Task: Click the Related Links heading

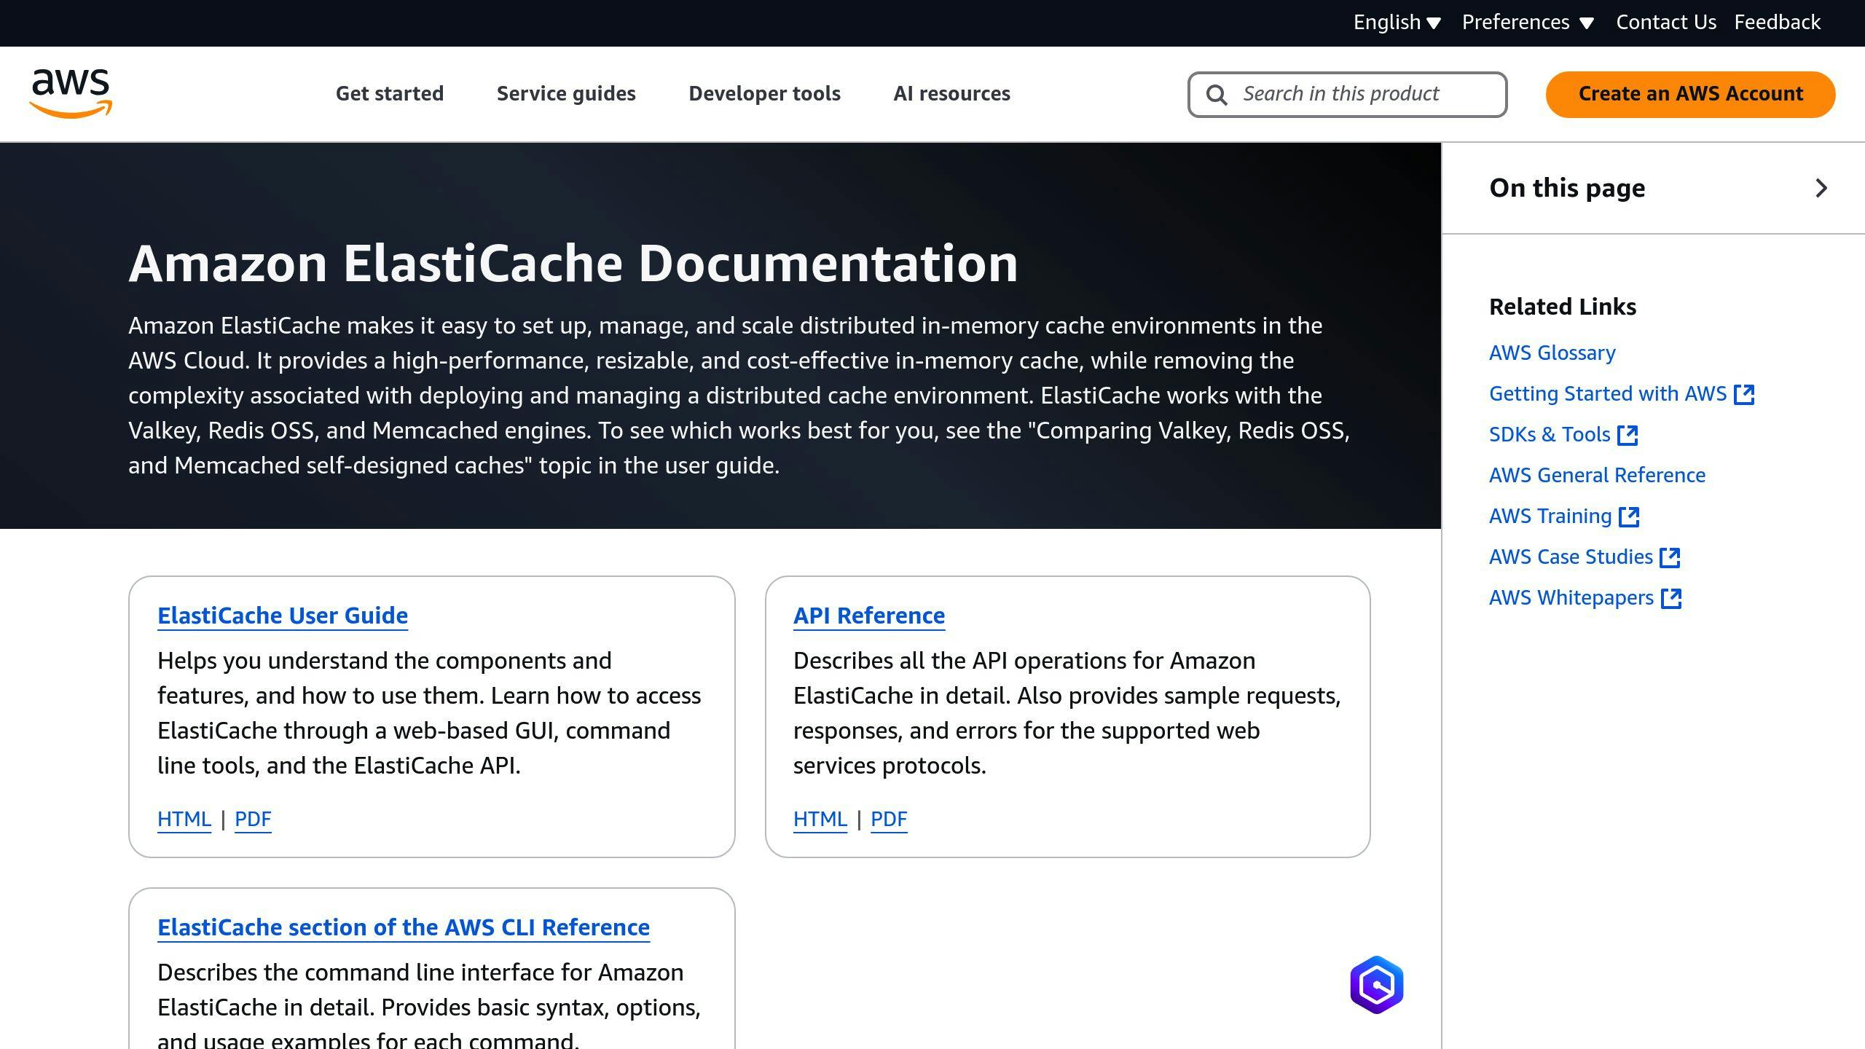Action: pos(1563,307)
